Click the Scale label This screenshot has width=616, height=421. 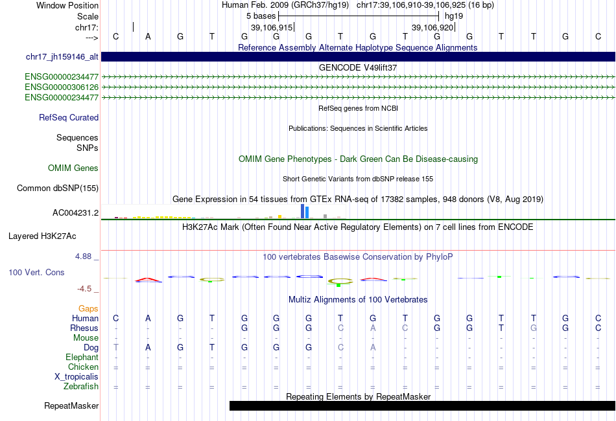[88, 16]
